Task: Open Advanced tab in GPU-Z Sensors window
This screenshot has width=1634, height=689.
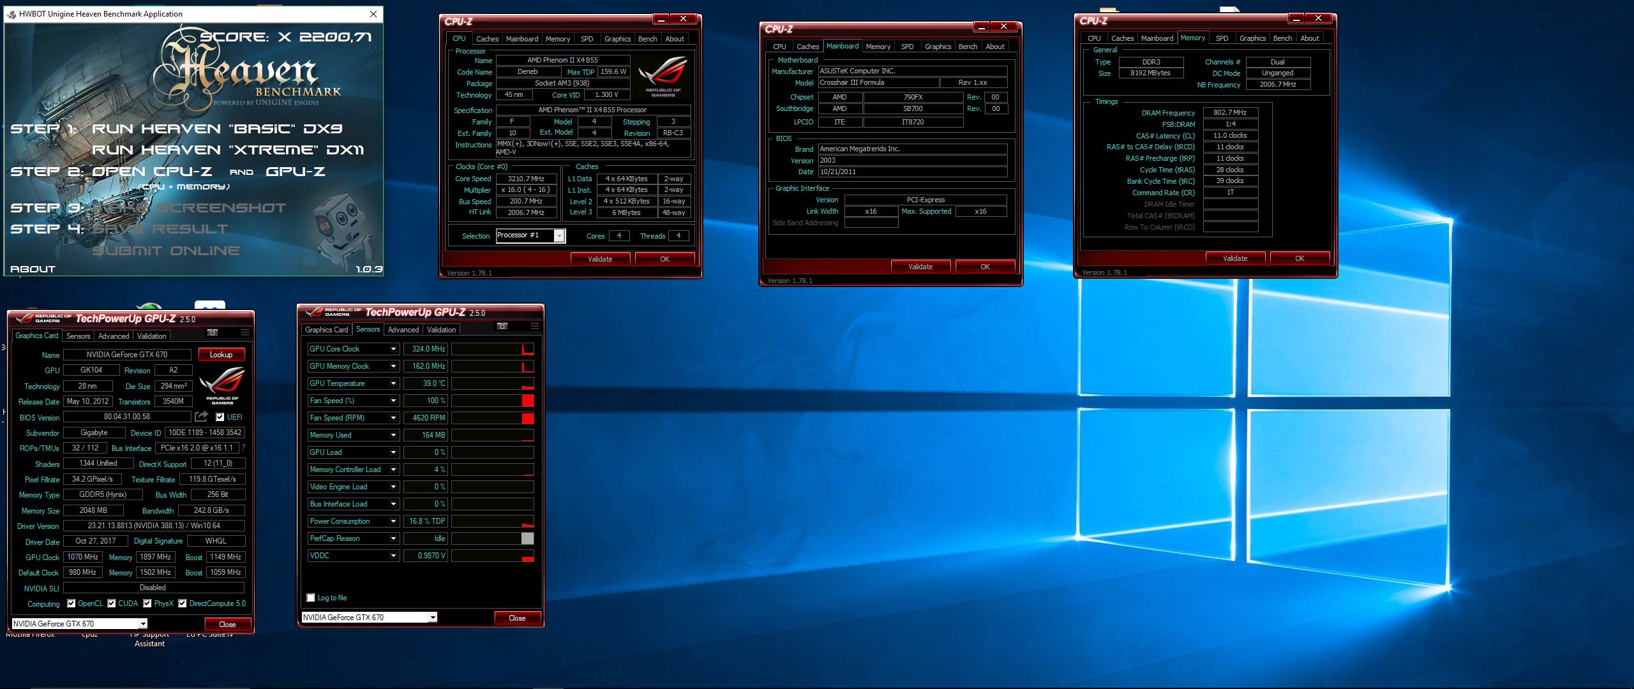Action: tap(403, 330)
